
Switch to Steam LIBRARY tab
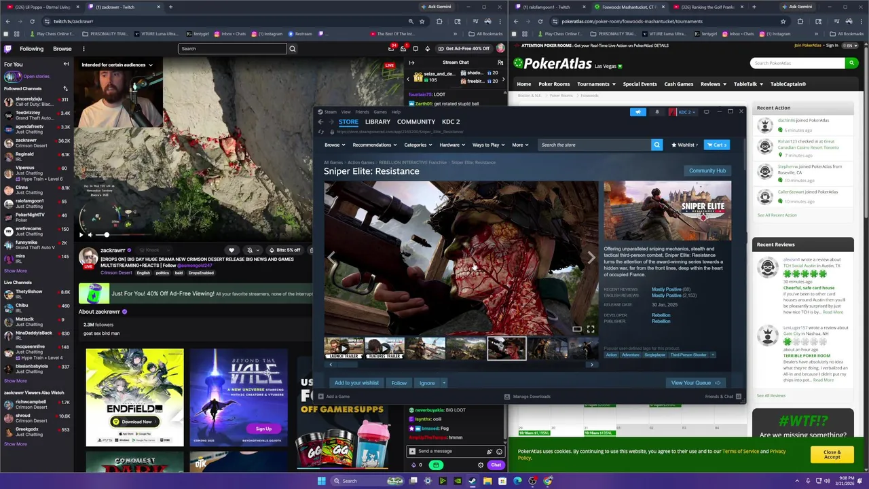click(377, 122)
